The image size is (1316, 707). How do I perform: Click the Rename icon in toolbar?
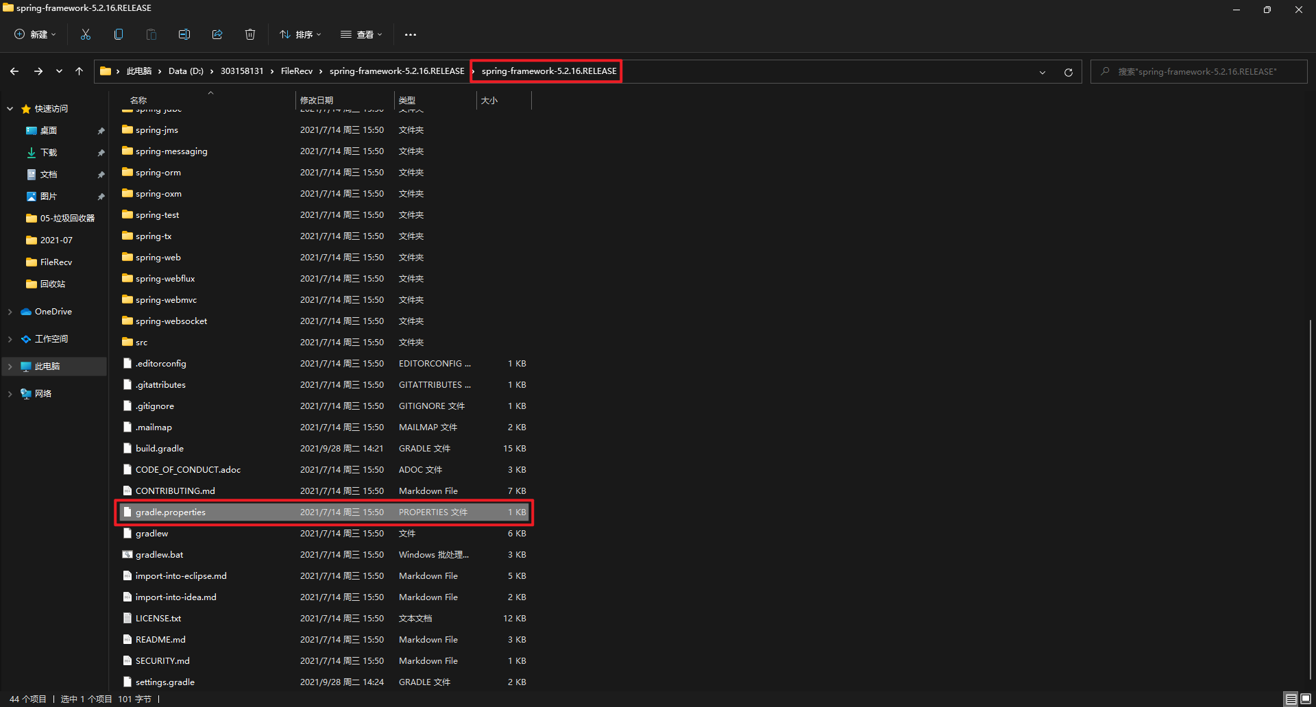184,34
